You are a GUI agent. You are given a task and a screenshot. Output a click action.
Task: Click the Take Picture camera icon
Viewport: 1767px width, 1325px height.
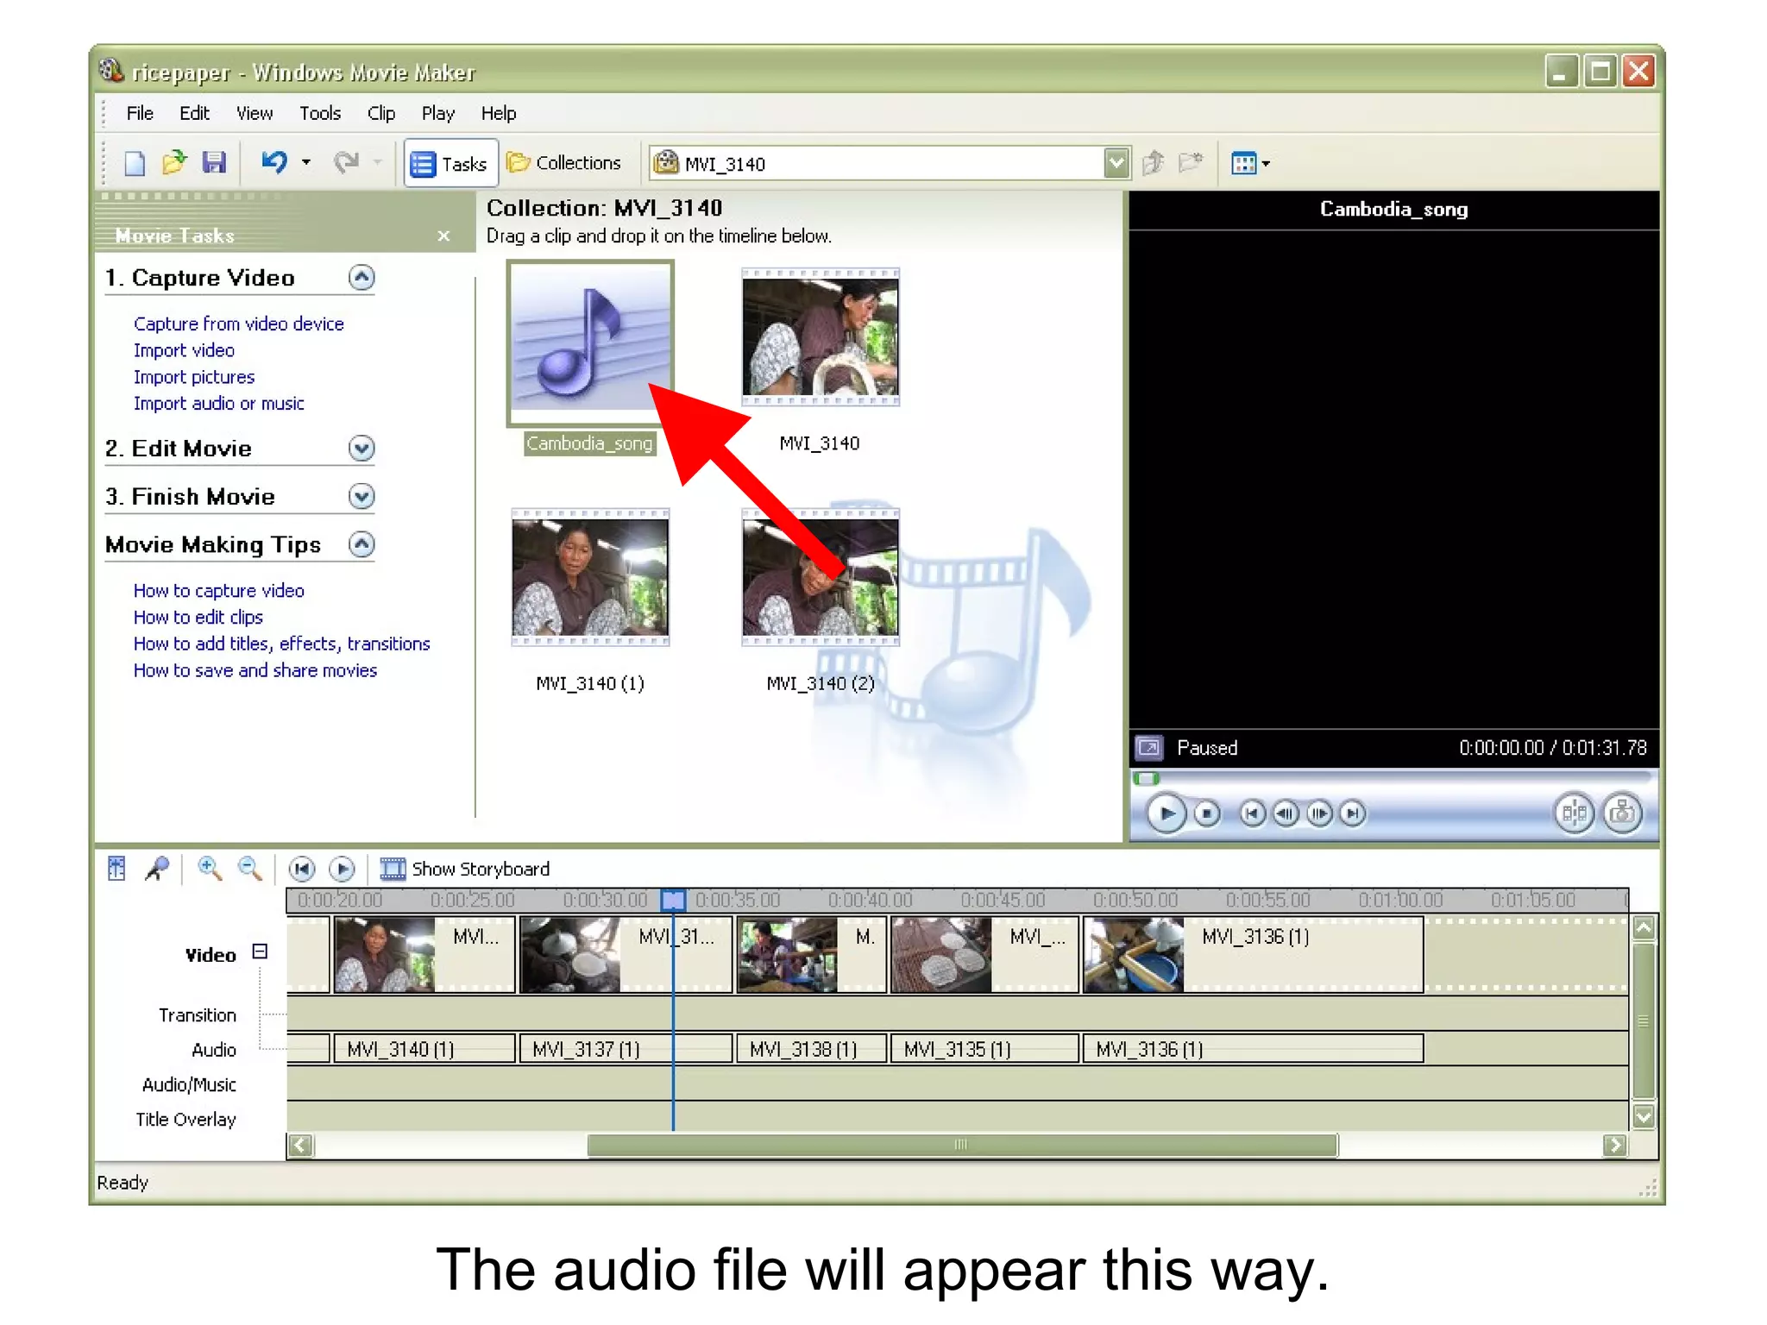[1623, 813]
